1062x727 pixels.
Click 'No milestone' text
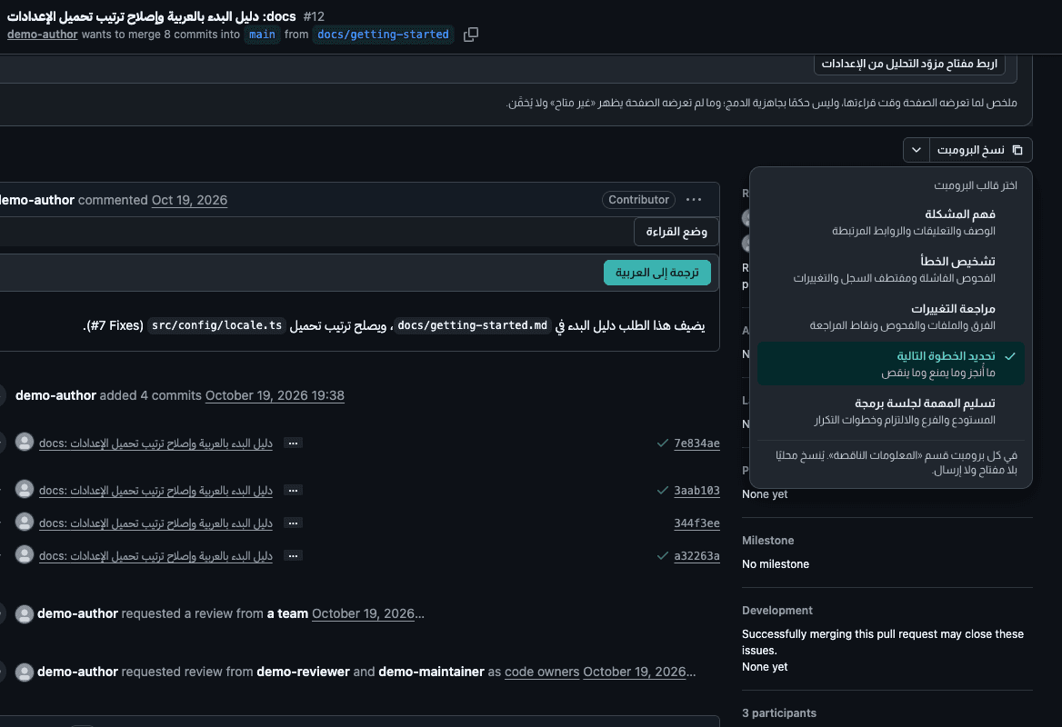coord(775,563)
